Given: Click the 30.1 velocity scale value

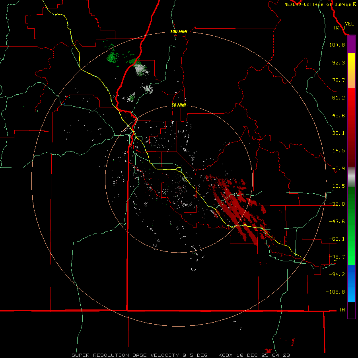Looking at the screenshot, I should click(339, 133).
